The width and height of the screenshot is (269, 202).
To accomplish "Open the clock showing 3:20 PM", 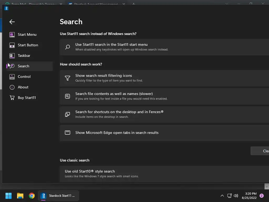I will click(x=249, y=196).
